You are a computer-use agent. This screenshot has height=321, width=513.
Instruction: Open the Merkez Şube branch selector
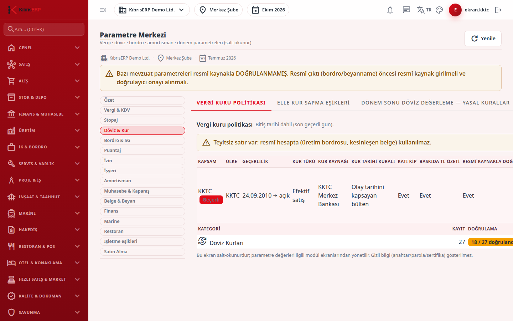[218, 10]
